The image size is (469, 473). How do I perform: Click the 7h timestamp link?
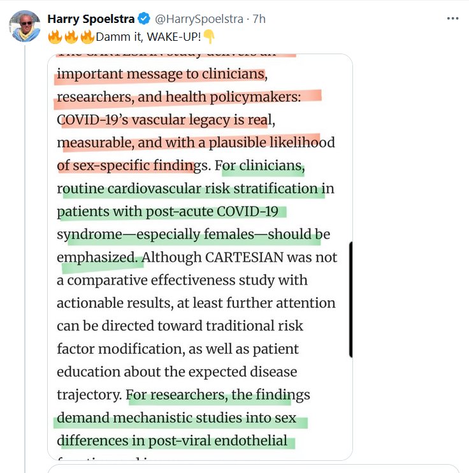click(x=259, y=19)
